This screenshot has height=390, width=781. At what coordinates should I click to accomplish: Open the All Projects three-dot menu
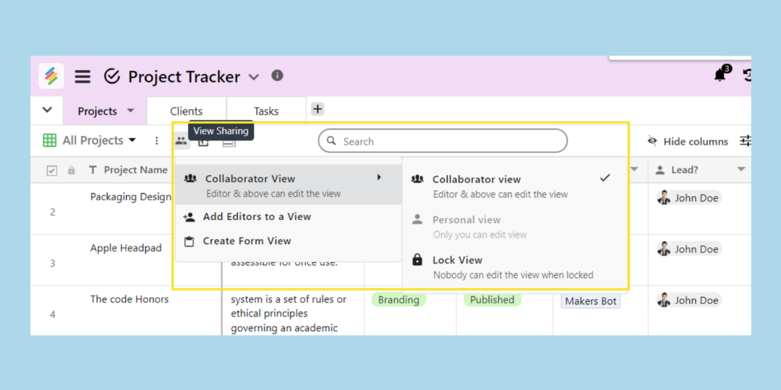(157, 141)
